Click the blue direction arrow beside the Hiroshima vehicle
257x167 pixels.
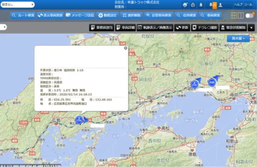86,120
